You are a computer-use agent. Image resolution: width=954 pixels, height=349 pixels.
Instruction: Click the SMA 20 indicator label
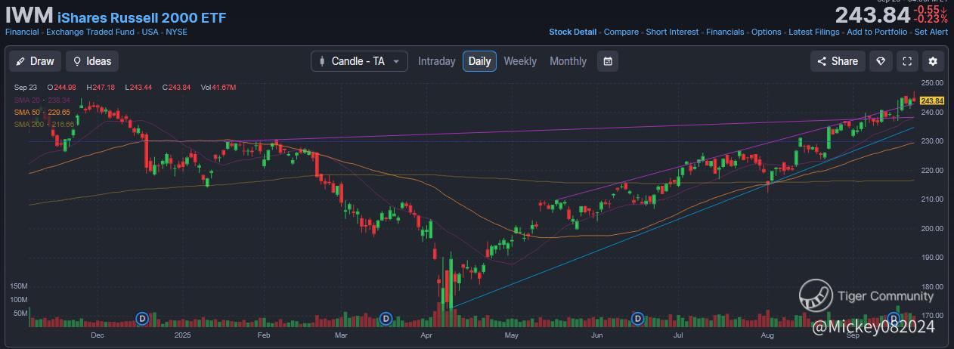[x=42, y=100]
